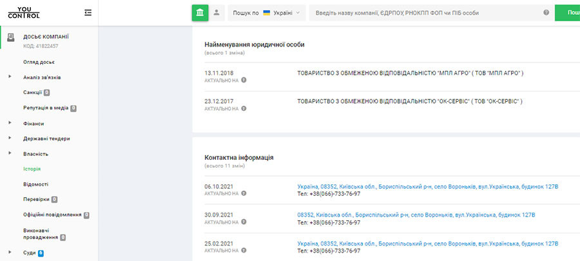Expand the Власність section arrow
Screen dimensions: 580x261
pos(10,154)
